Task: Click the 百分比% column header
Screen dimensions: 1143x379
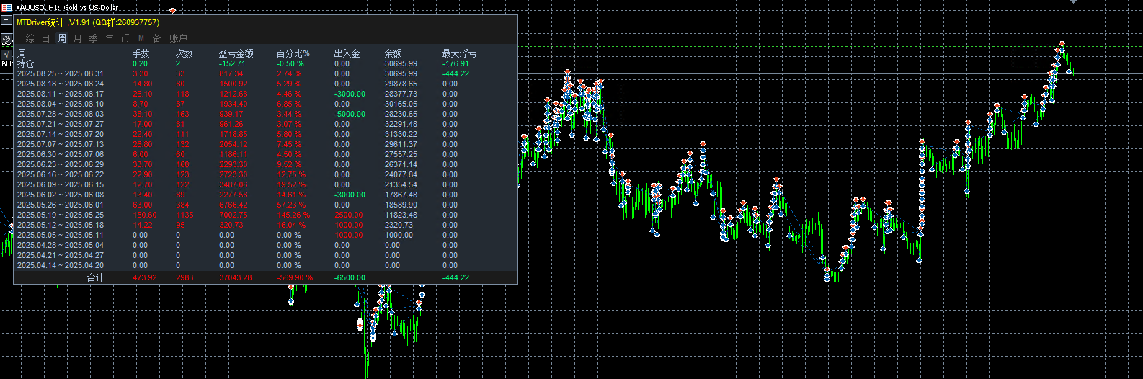Action: click(x=293, y=53)
